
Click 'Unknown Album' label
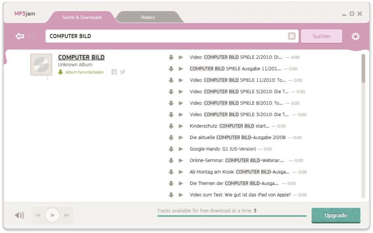click(75, 65)
